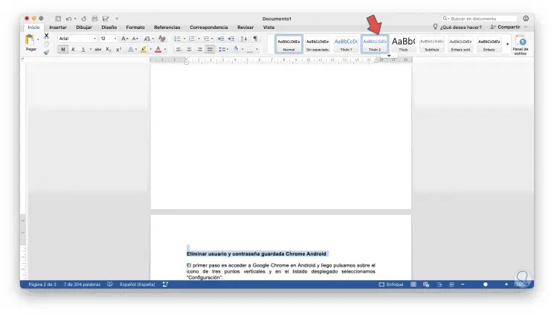Screen dimensions: 554x315
Task: Click the text cursor icon in status bar
Action: tap(165, 285)
